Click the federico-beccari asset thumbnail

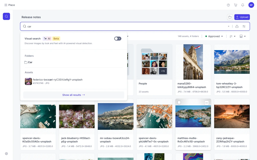28,81
